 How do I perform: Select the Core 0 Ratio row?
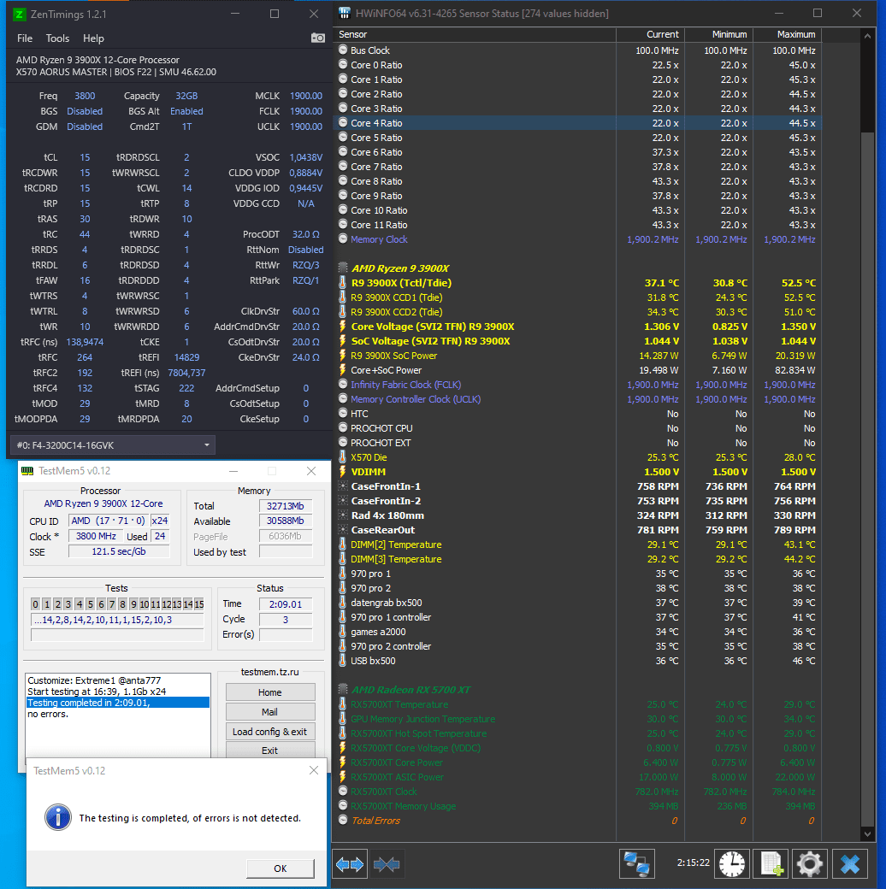[577, 65]
